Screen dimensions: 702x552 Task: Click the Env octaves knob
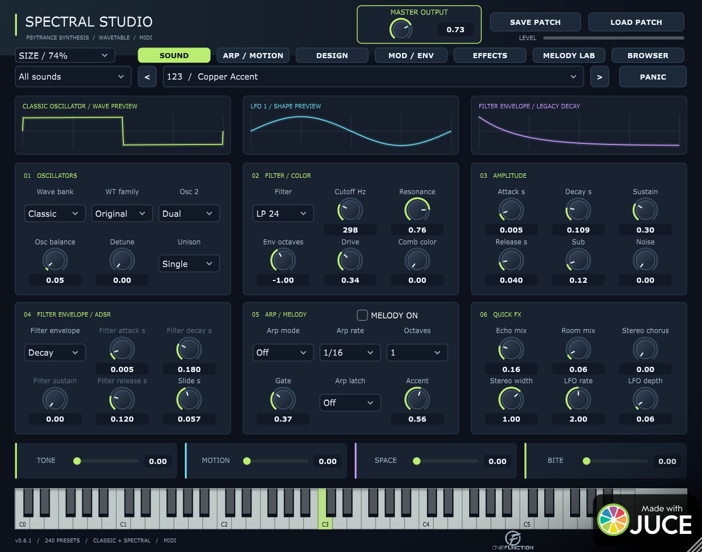click(283, 260)
